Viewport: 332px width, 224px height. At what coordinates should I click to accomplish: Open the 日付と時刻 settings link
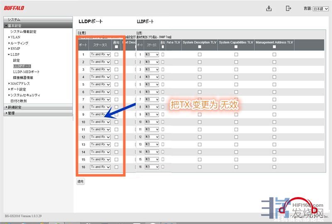19,101
